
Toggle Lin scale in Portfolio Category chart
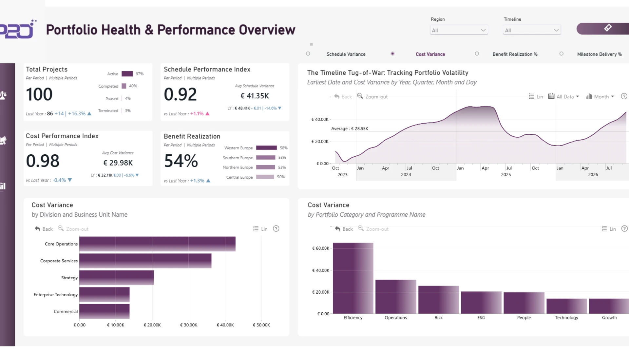609,229
